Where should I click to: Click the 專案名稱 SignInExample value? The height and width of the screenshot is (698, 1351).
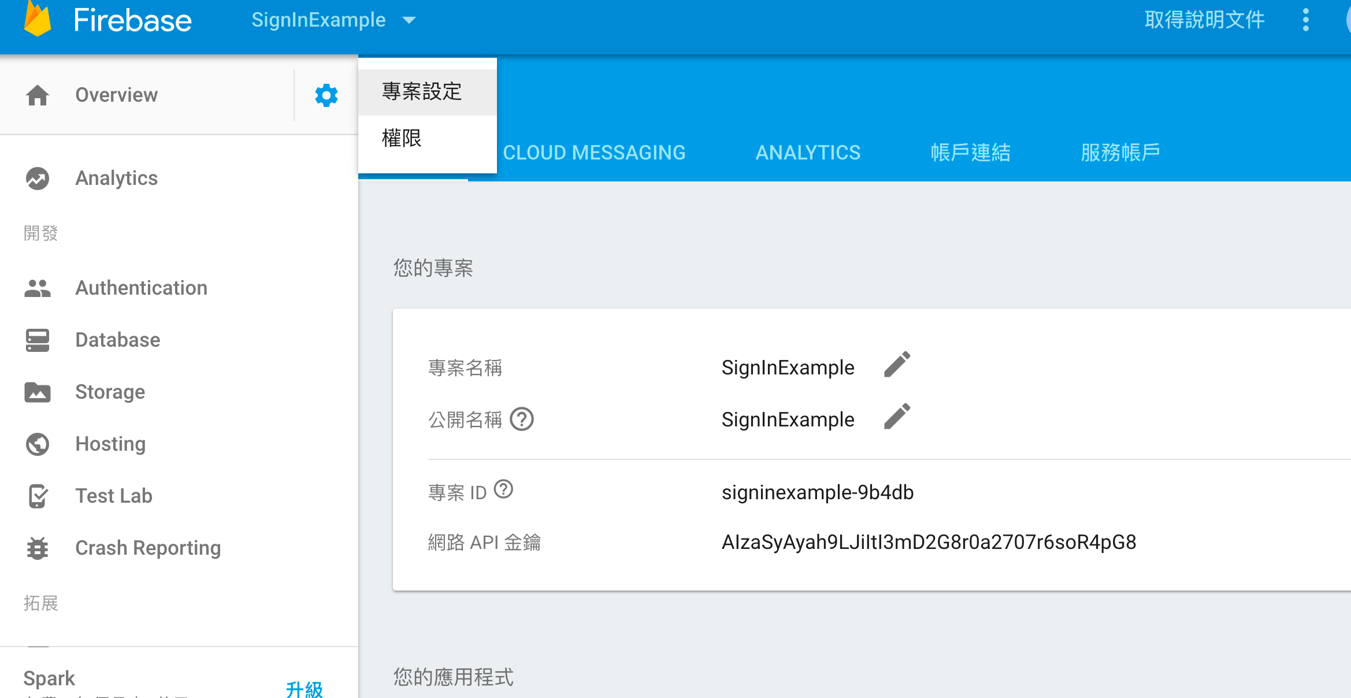point(788,367)
